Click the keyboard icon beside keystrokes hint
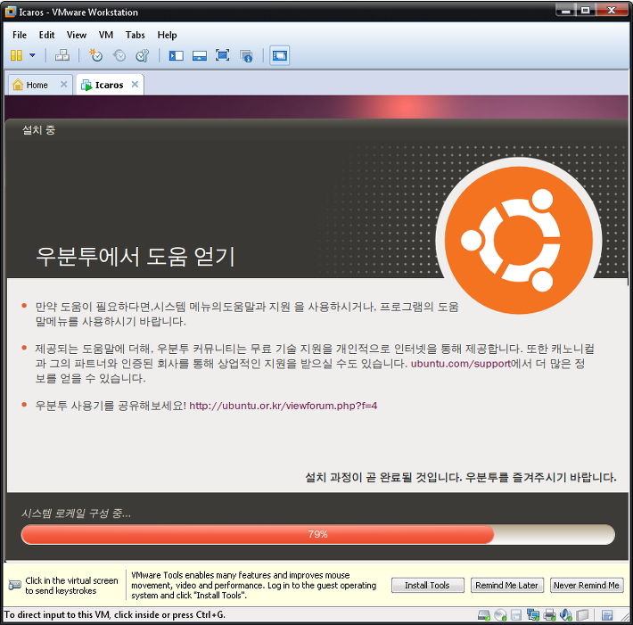Image resolution: width=633 pixels, height=625 pixels. (14, 585)
